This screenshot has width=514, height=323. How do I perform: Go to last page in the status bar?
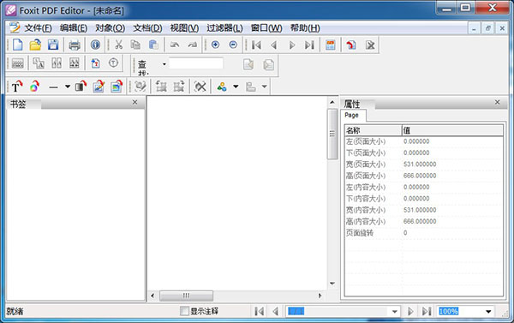click(x=427, y=311)
